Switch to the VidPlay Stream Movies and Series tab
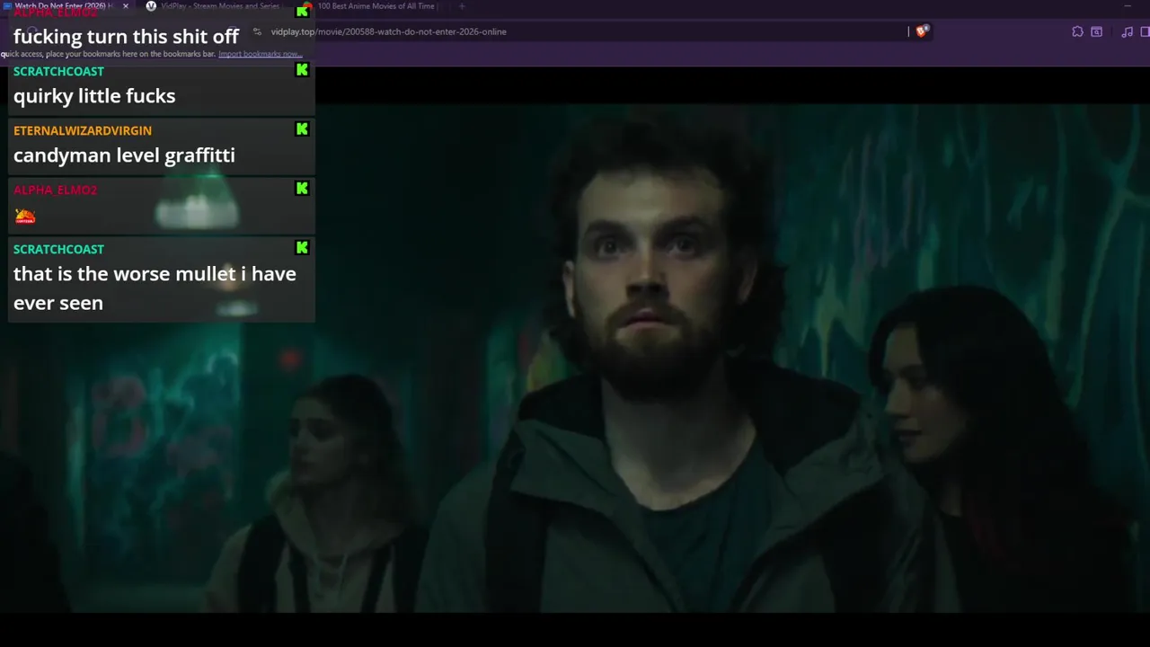 tap(214, 6)
